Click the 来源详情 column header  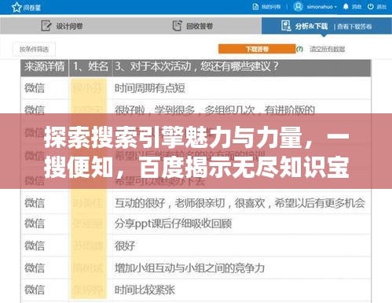click(x=45, y=67)
